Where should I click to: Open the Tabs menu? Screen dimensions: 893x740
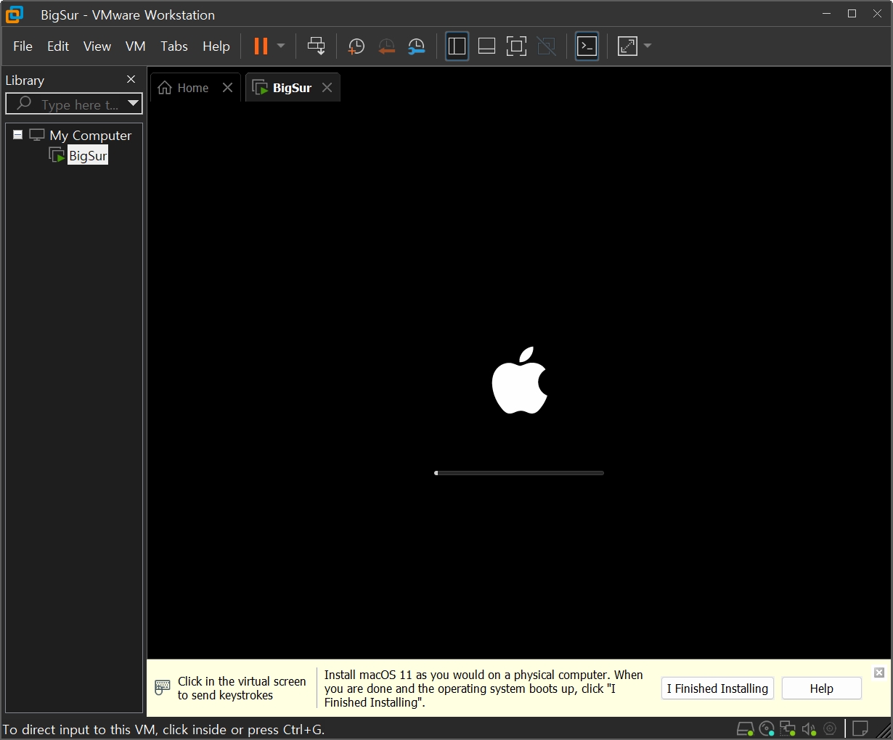click(x=174, y=46)
